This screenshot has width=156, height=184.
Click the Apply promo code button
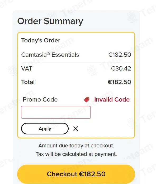point(45,129)
